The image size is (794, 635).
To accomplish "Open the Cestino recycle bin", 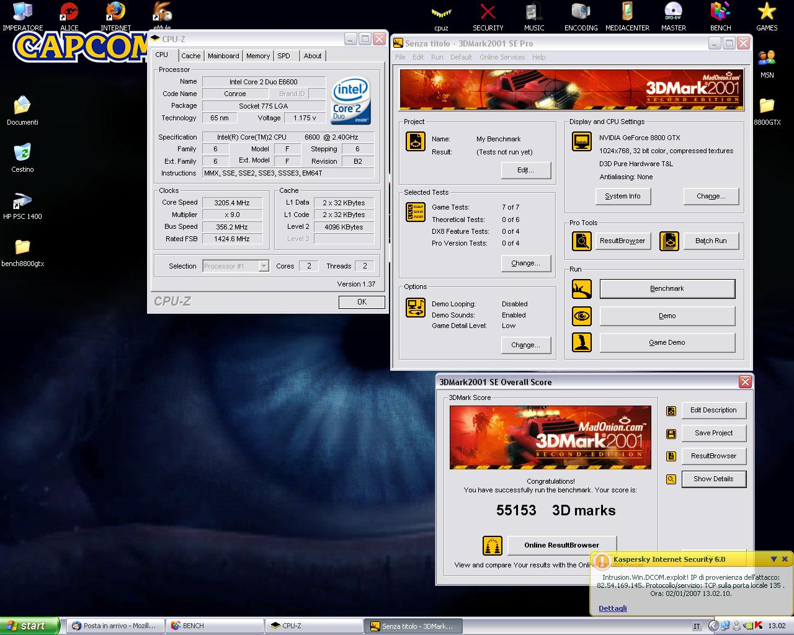I will pyautogui.click(x=22, y=154).
